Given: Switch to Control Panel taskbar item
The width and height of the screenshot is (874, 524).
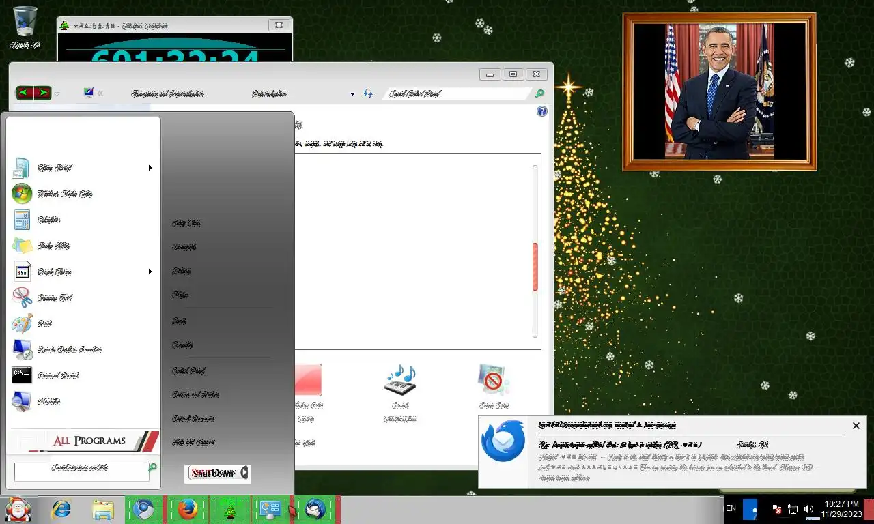Looking at the screenshot, I should [x=272, y=510].
